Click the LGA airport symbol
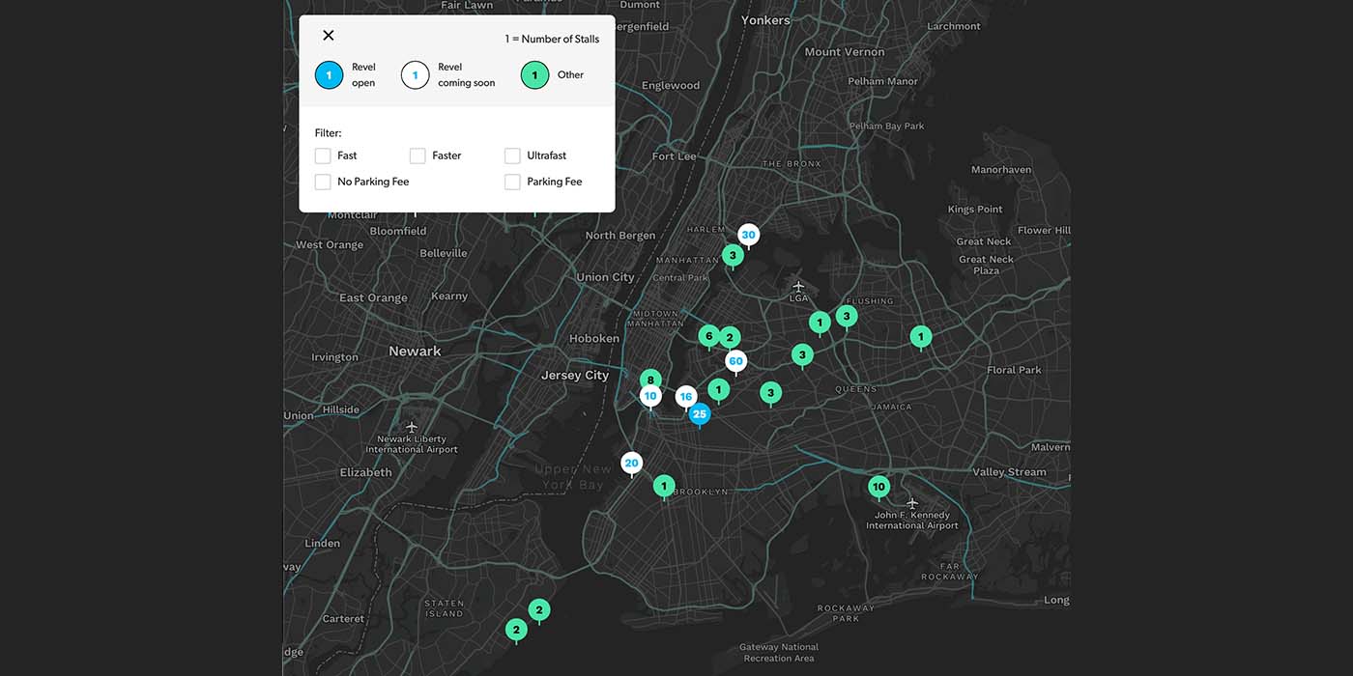 [x=798, y=287]
